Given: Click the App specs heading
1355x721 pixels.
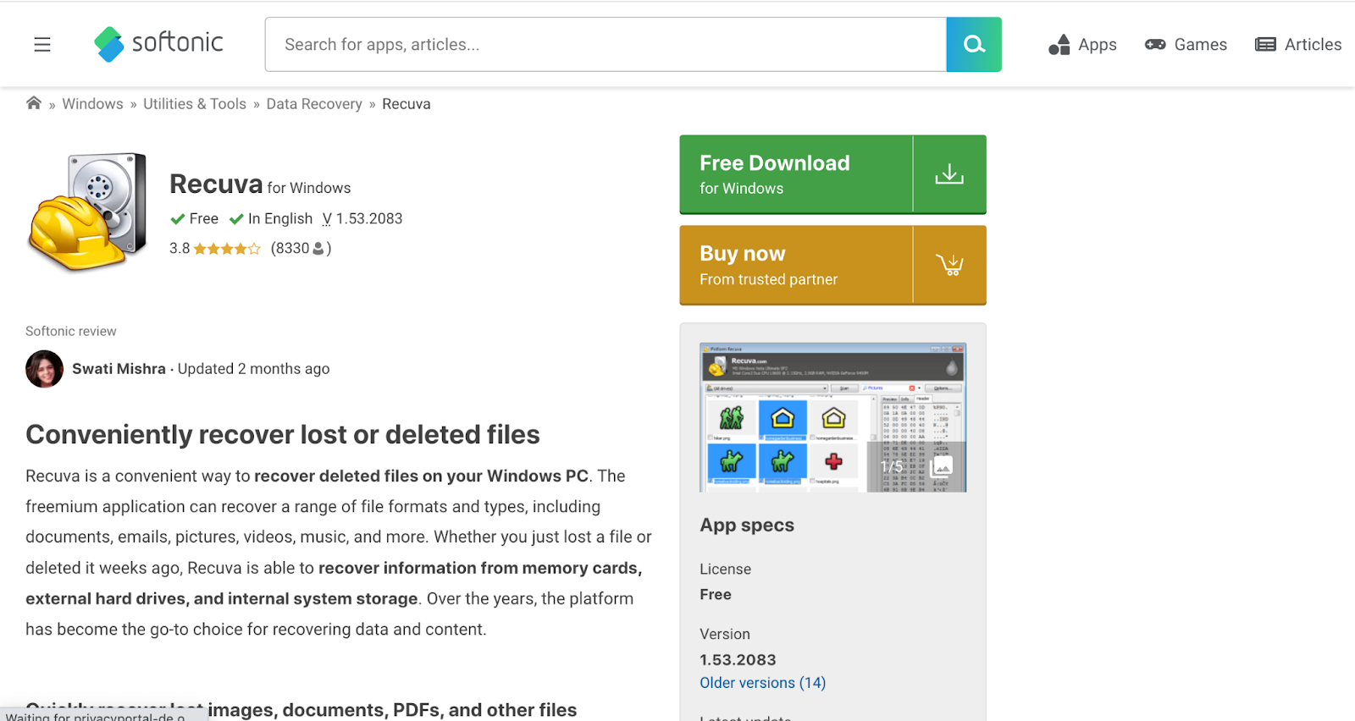Looking at the screenshot, I should pos(747,525).
